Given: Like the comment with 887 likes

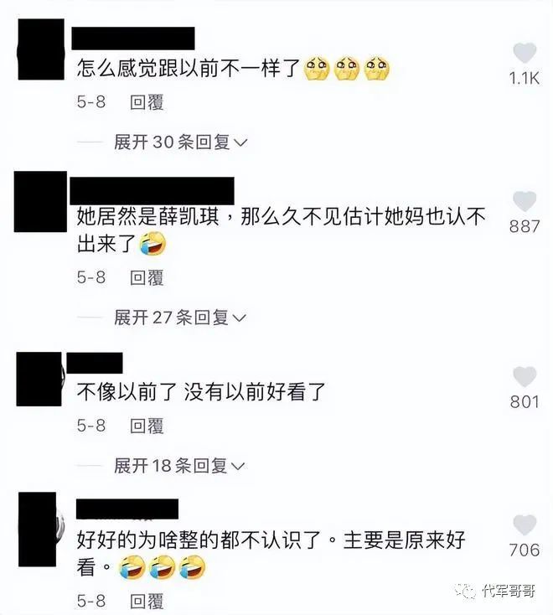Looking at the screenshot, I should [525, 202].
